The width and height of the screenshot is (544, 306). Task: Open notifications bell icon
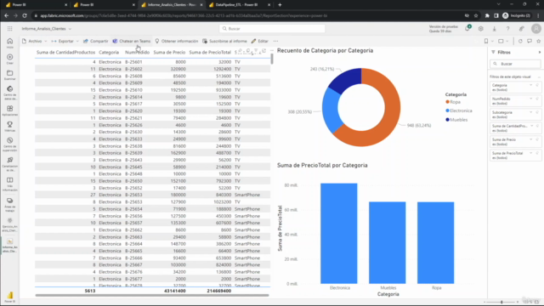click(467, 28)
